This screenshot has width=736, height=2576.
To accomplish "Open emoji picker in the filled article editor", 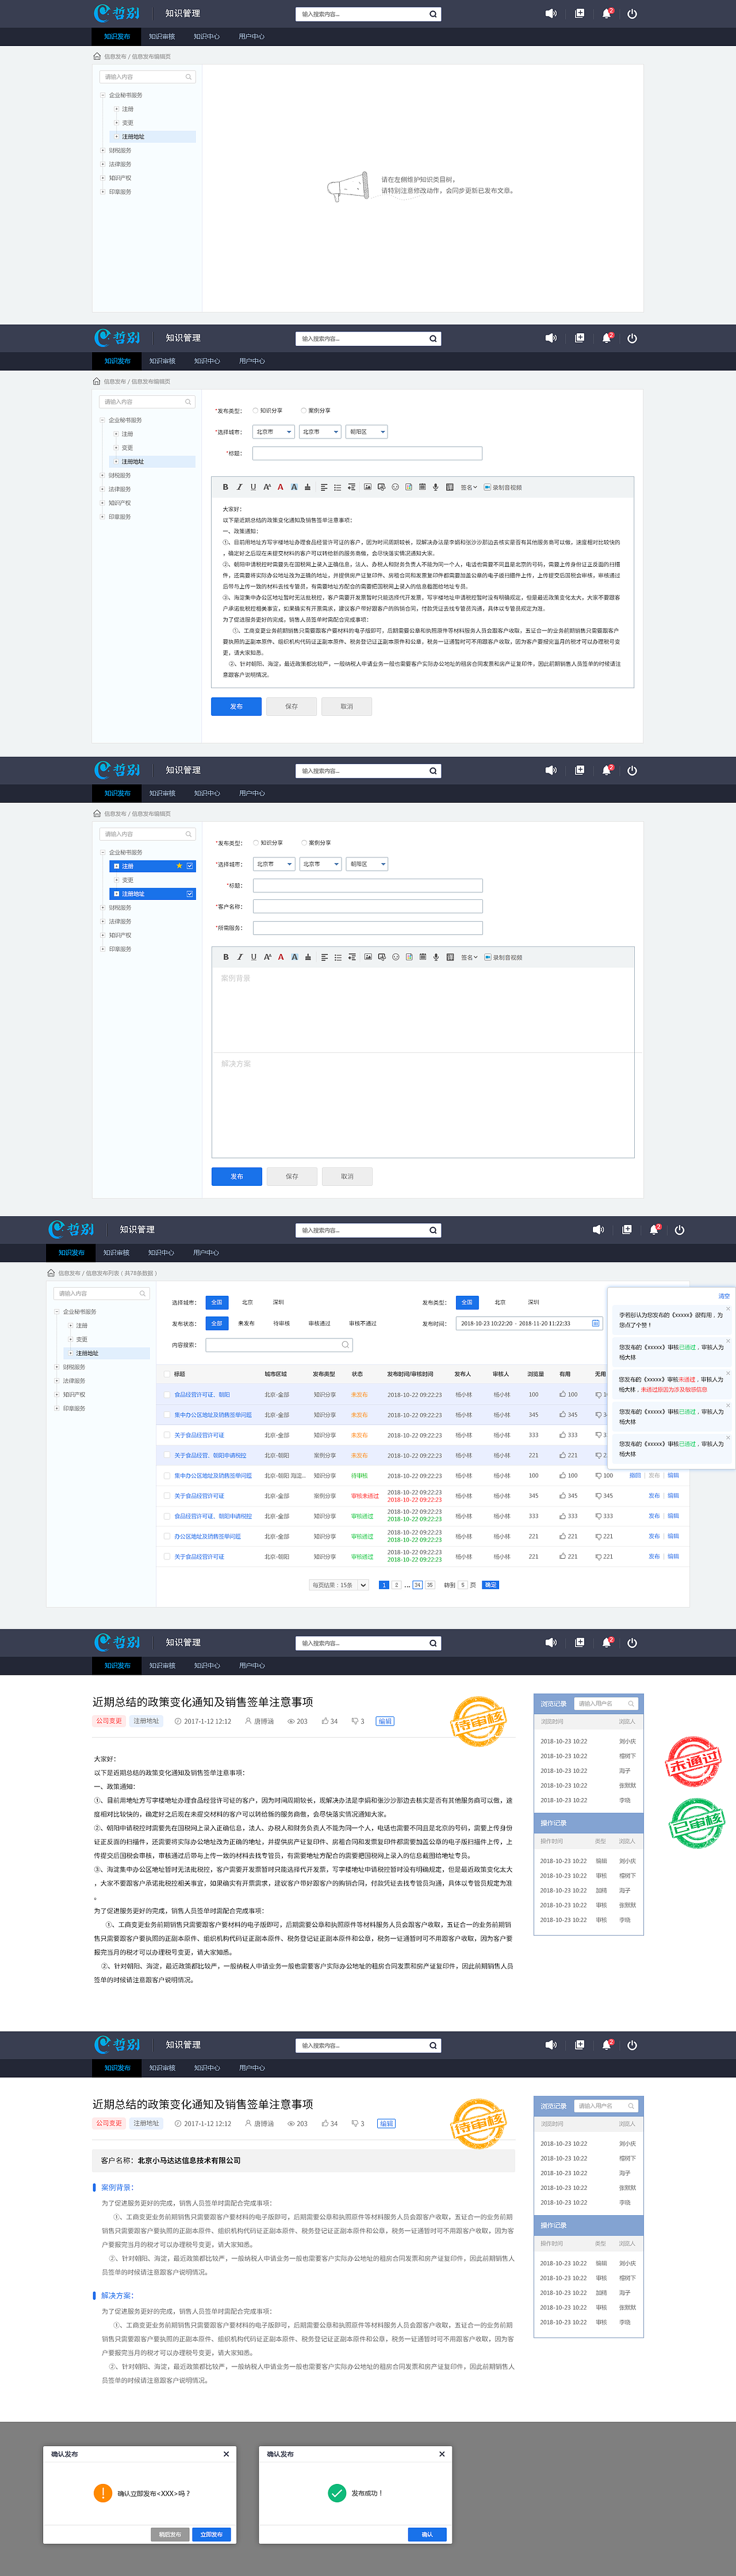I will pyautogui.click(x=395, y=487).
